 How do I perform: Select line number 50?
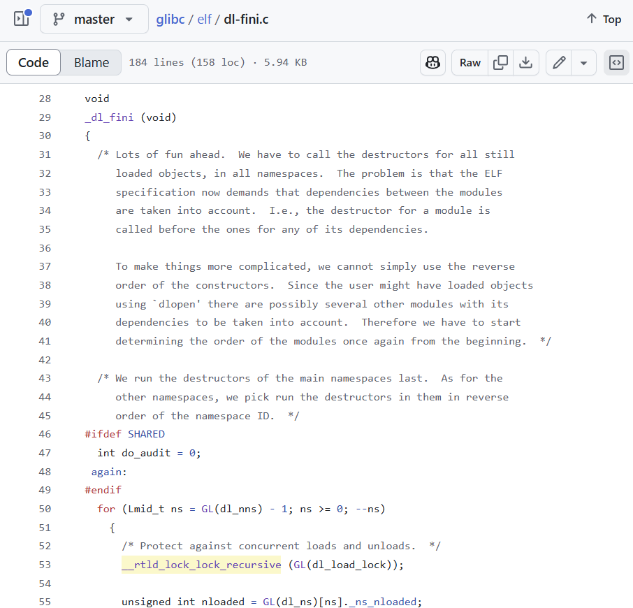click(45, 509)
